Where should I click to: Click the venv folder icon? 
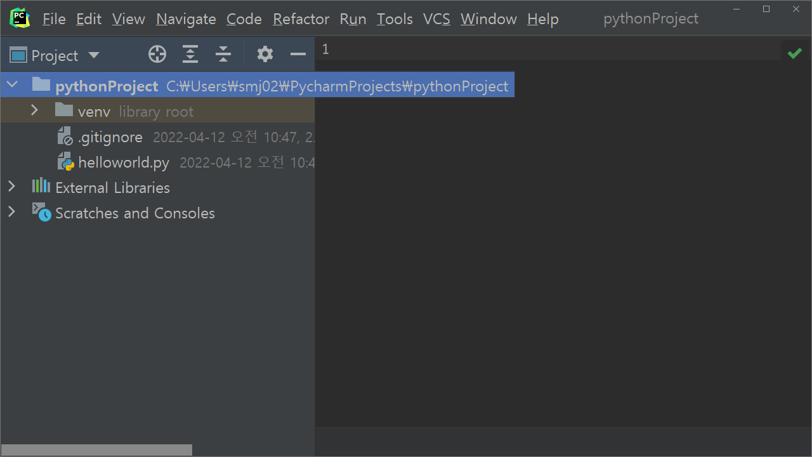pos(64,110)
